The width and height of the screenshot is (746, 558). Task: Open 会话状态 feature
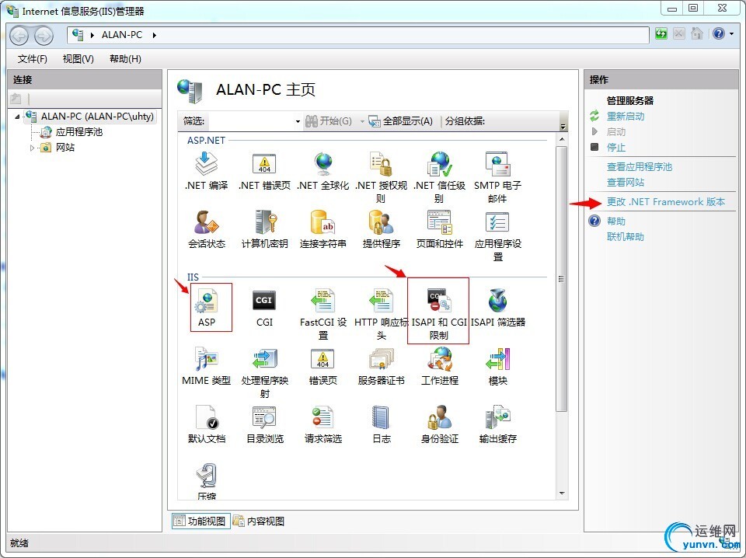point(206,230)
